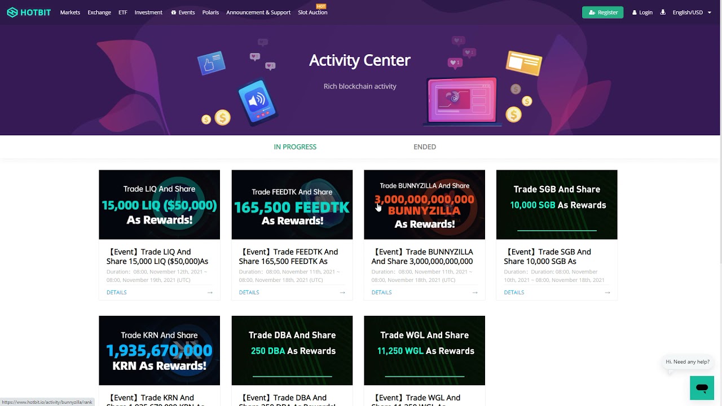Screen dimensions: 722x406
Task: Switch to the IN PROGRESS tab
Action: (x=295, y=147)
